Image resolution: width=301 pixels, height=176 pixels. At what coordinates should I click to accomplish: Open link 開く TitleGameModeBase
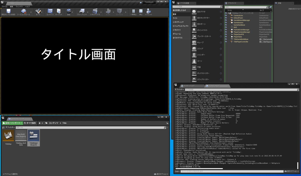coord(266,39)
